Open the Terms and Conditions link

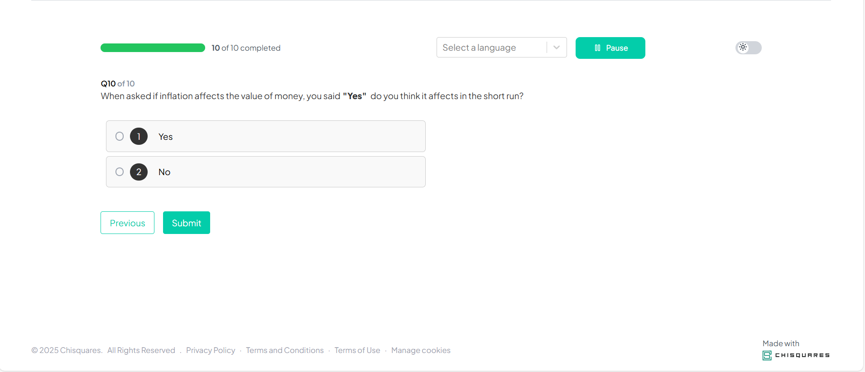tap(284, 350)
